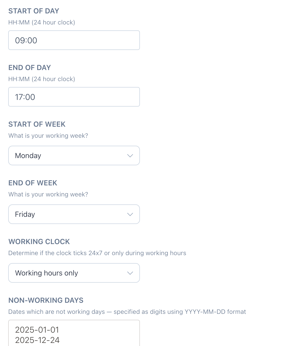Focus the End of Day field showing 17:00
288x346 pixels.
[x=74, y=97]
